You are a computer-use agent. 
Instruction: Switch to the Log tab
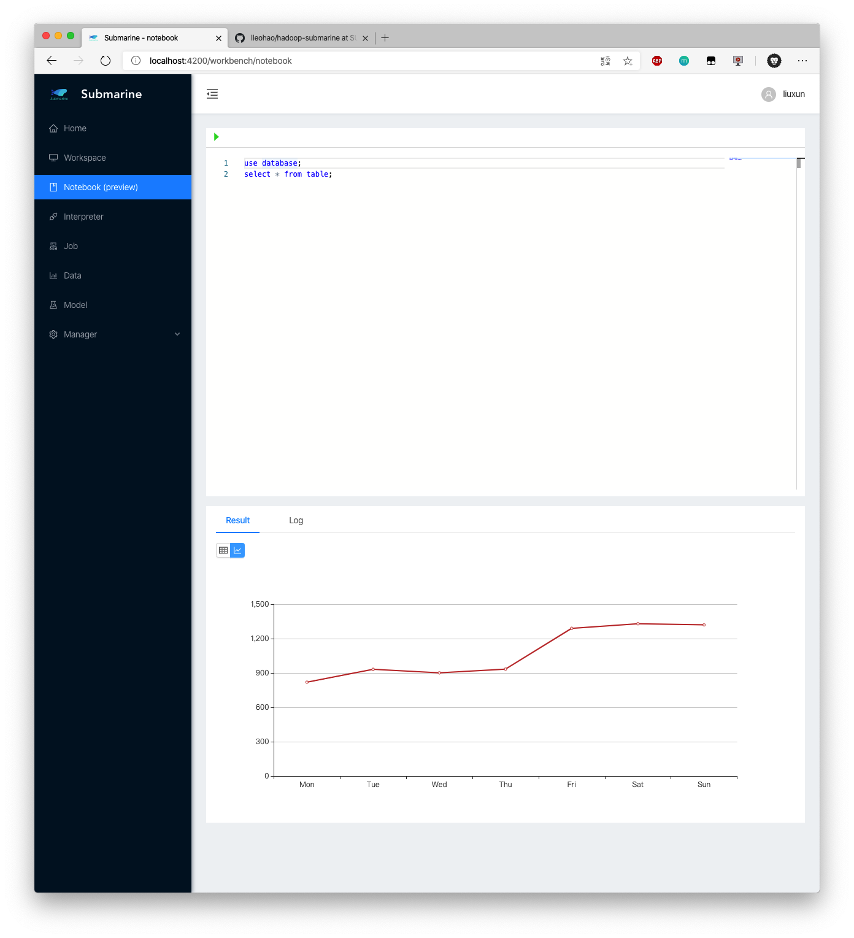tap(296, 520)
